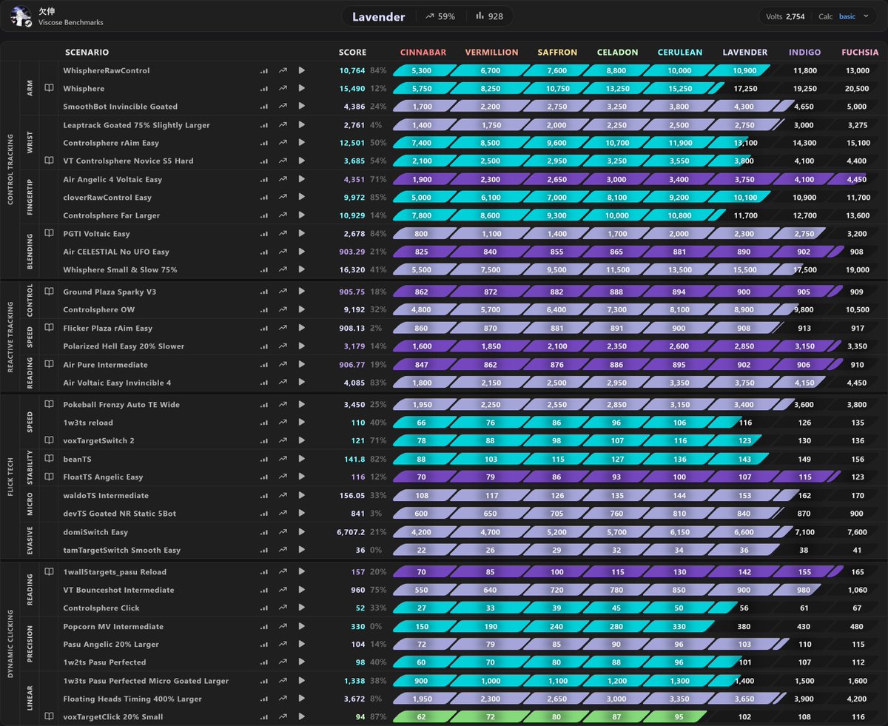This screenshot has height=726, width=888.
Task: Open the book icon for voxTargetClick 20% Small
Action: [49, 717]
